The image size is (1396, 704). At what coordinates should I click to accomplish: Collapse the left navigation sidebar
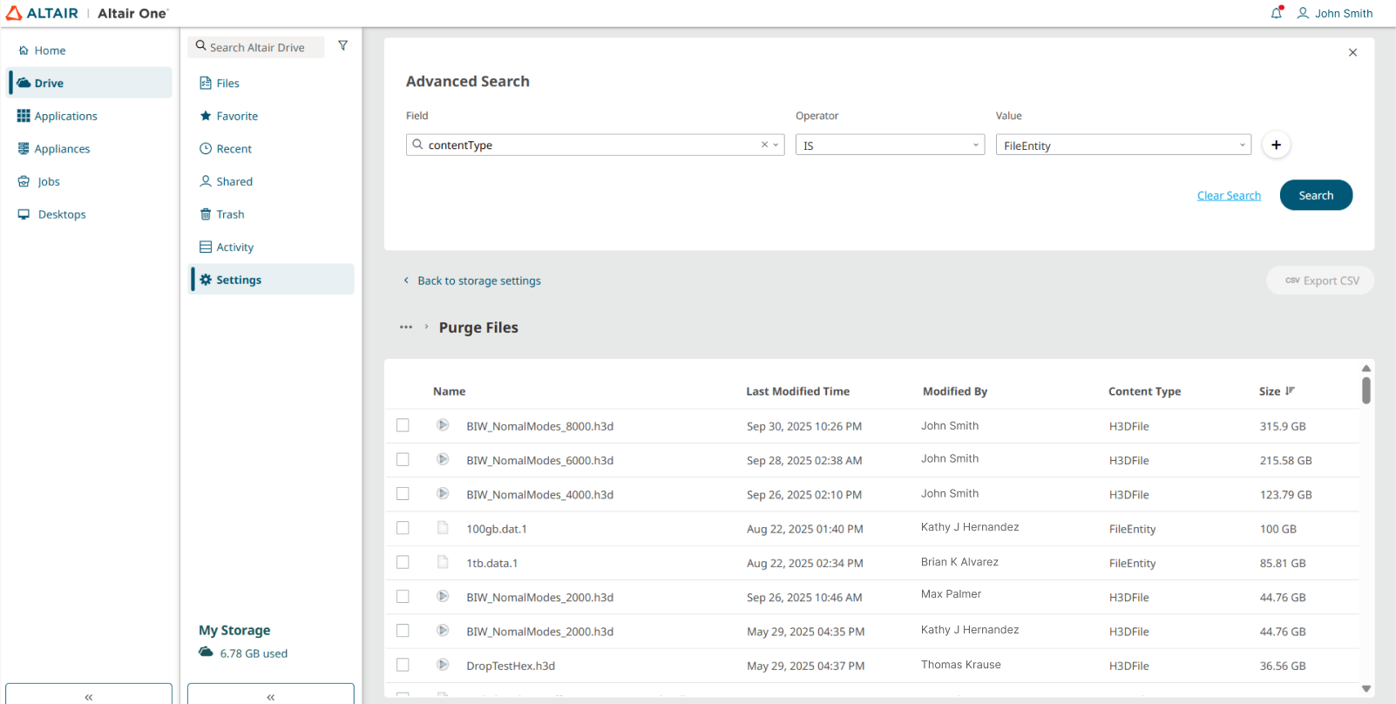[89, 696]
